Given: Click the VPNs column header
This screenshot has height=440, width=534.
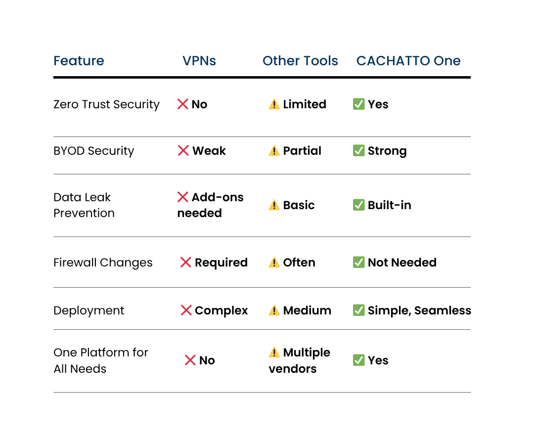Looking at the screenshot, I should click(199, 61).
